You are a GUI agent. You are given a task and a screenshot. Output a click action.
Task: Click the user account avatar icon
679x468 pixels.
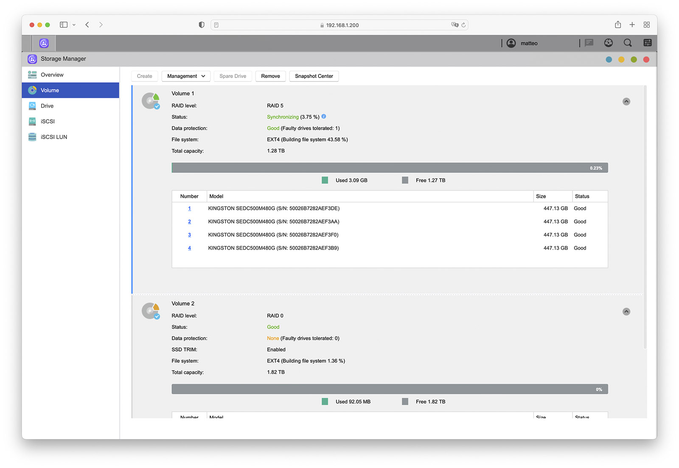pyautogui.click(x=511, y=43)
